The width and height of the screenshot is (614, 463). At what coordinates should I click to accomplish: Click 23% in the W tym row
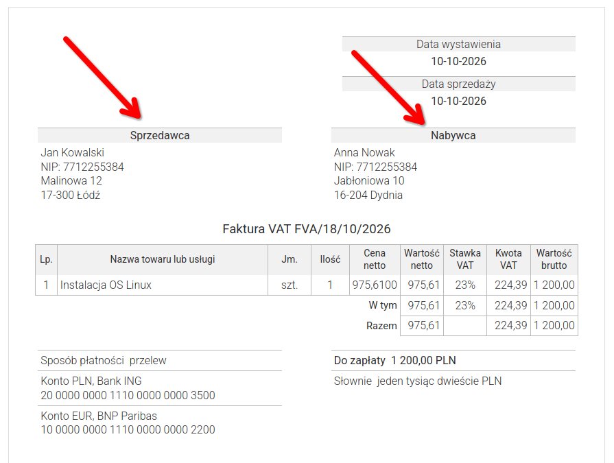(465, 305)
